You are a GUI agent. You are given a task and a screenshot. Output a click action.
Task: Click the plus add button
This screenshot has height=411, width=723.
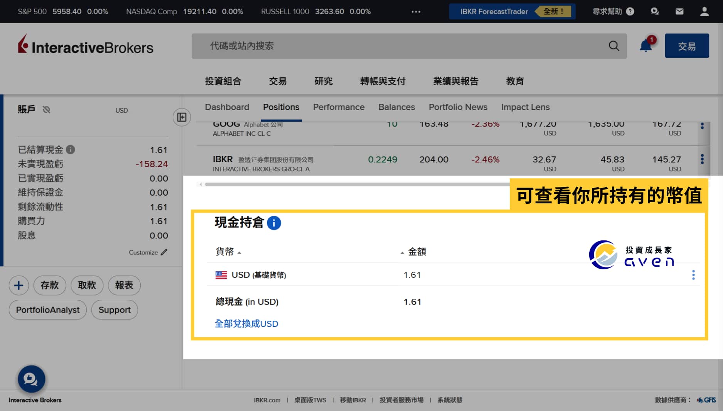pyautogui.click(x=19, y=285)
